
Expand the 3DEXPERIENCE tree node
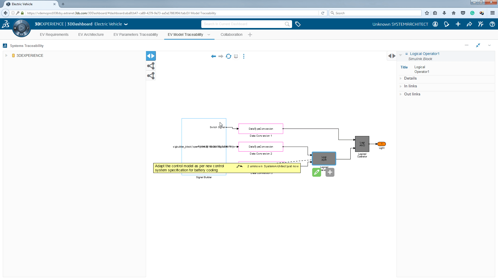(6, 55)
